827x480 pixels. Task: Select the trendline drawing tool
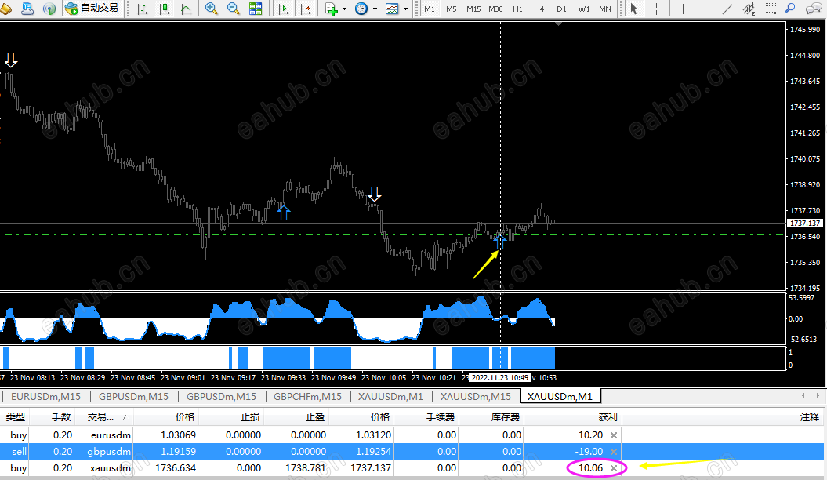pos(727,9)
